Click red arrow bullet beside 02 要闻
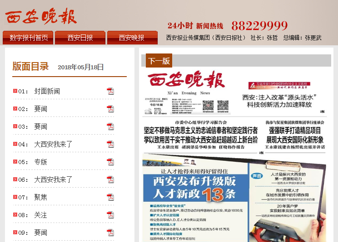This screenshot has height=242, width=338. pyautogui.click(x=15, y=108)
